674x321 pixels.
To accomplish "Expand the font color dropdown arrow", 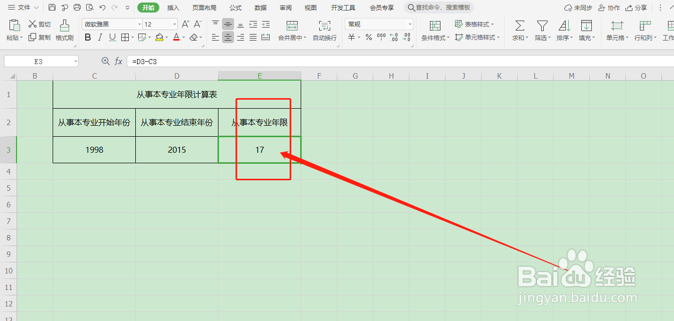I will click(183, 37).
